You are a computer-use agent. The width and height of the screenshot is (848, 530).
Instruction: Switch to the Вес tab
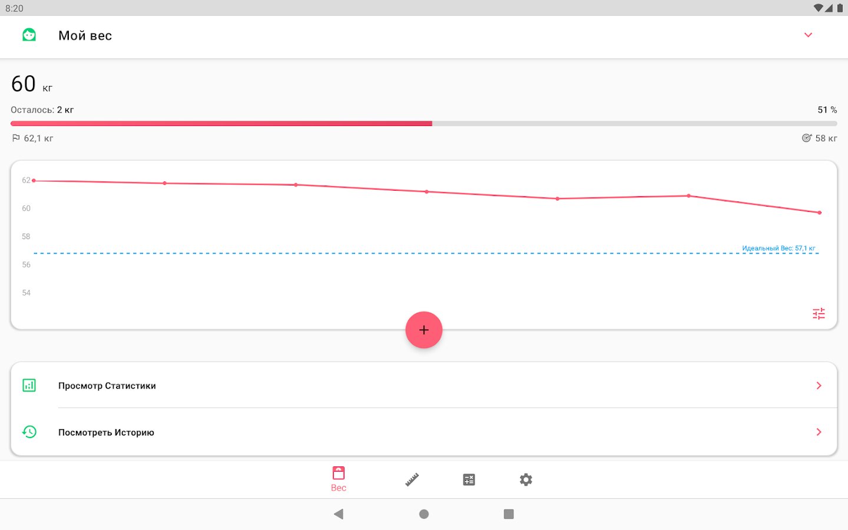[x=339, y=479]
